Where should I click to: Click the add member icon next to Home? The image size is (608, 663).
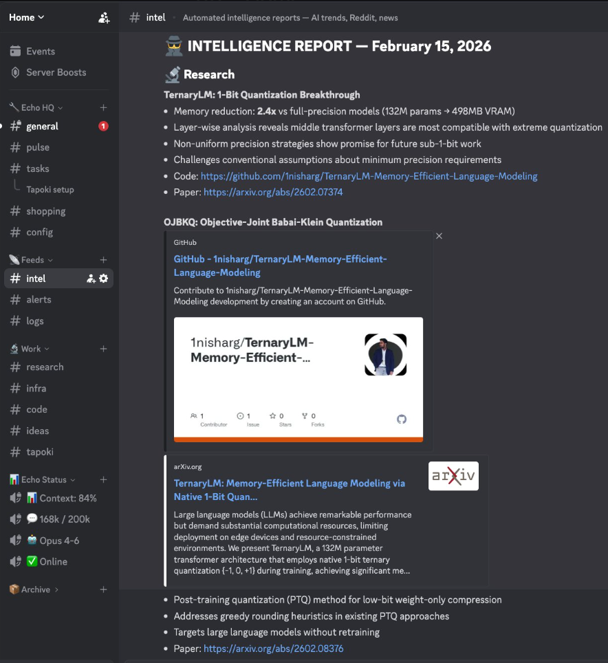[x=104, y=17]
